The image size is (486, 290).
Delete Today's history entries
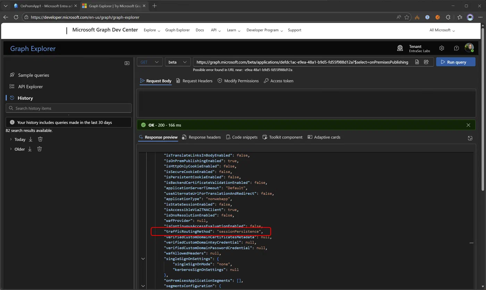pos(40,139)
